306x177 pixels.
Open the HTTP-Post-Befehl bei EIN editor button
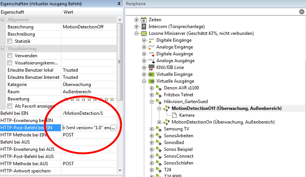click(x=113, y=128)
